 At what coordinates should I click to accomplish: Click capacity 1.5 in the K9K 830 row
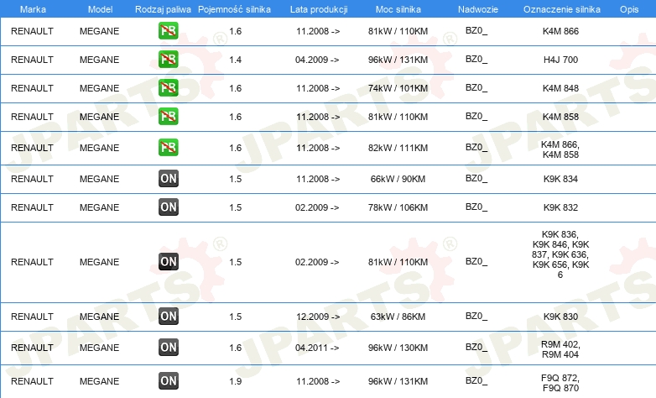[236, 317]
